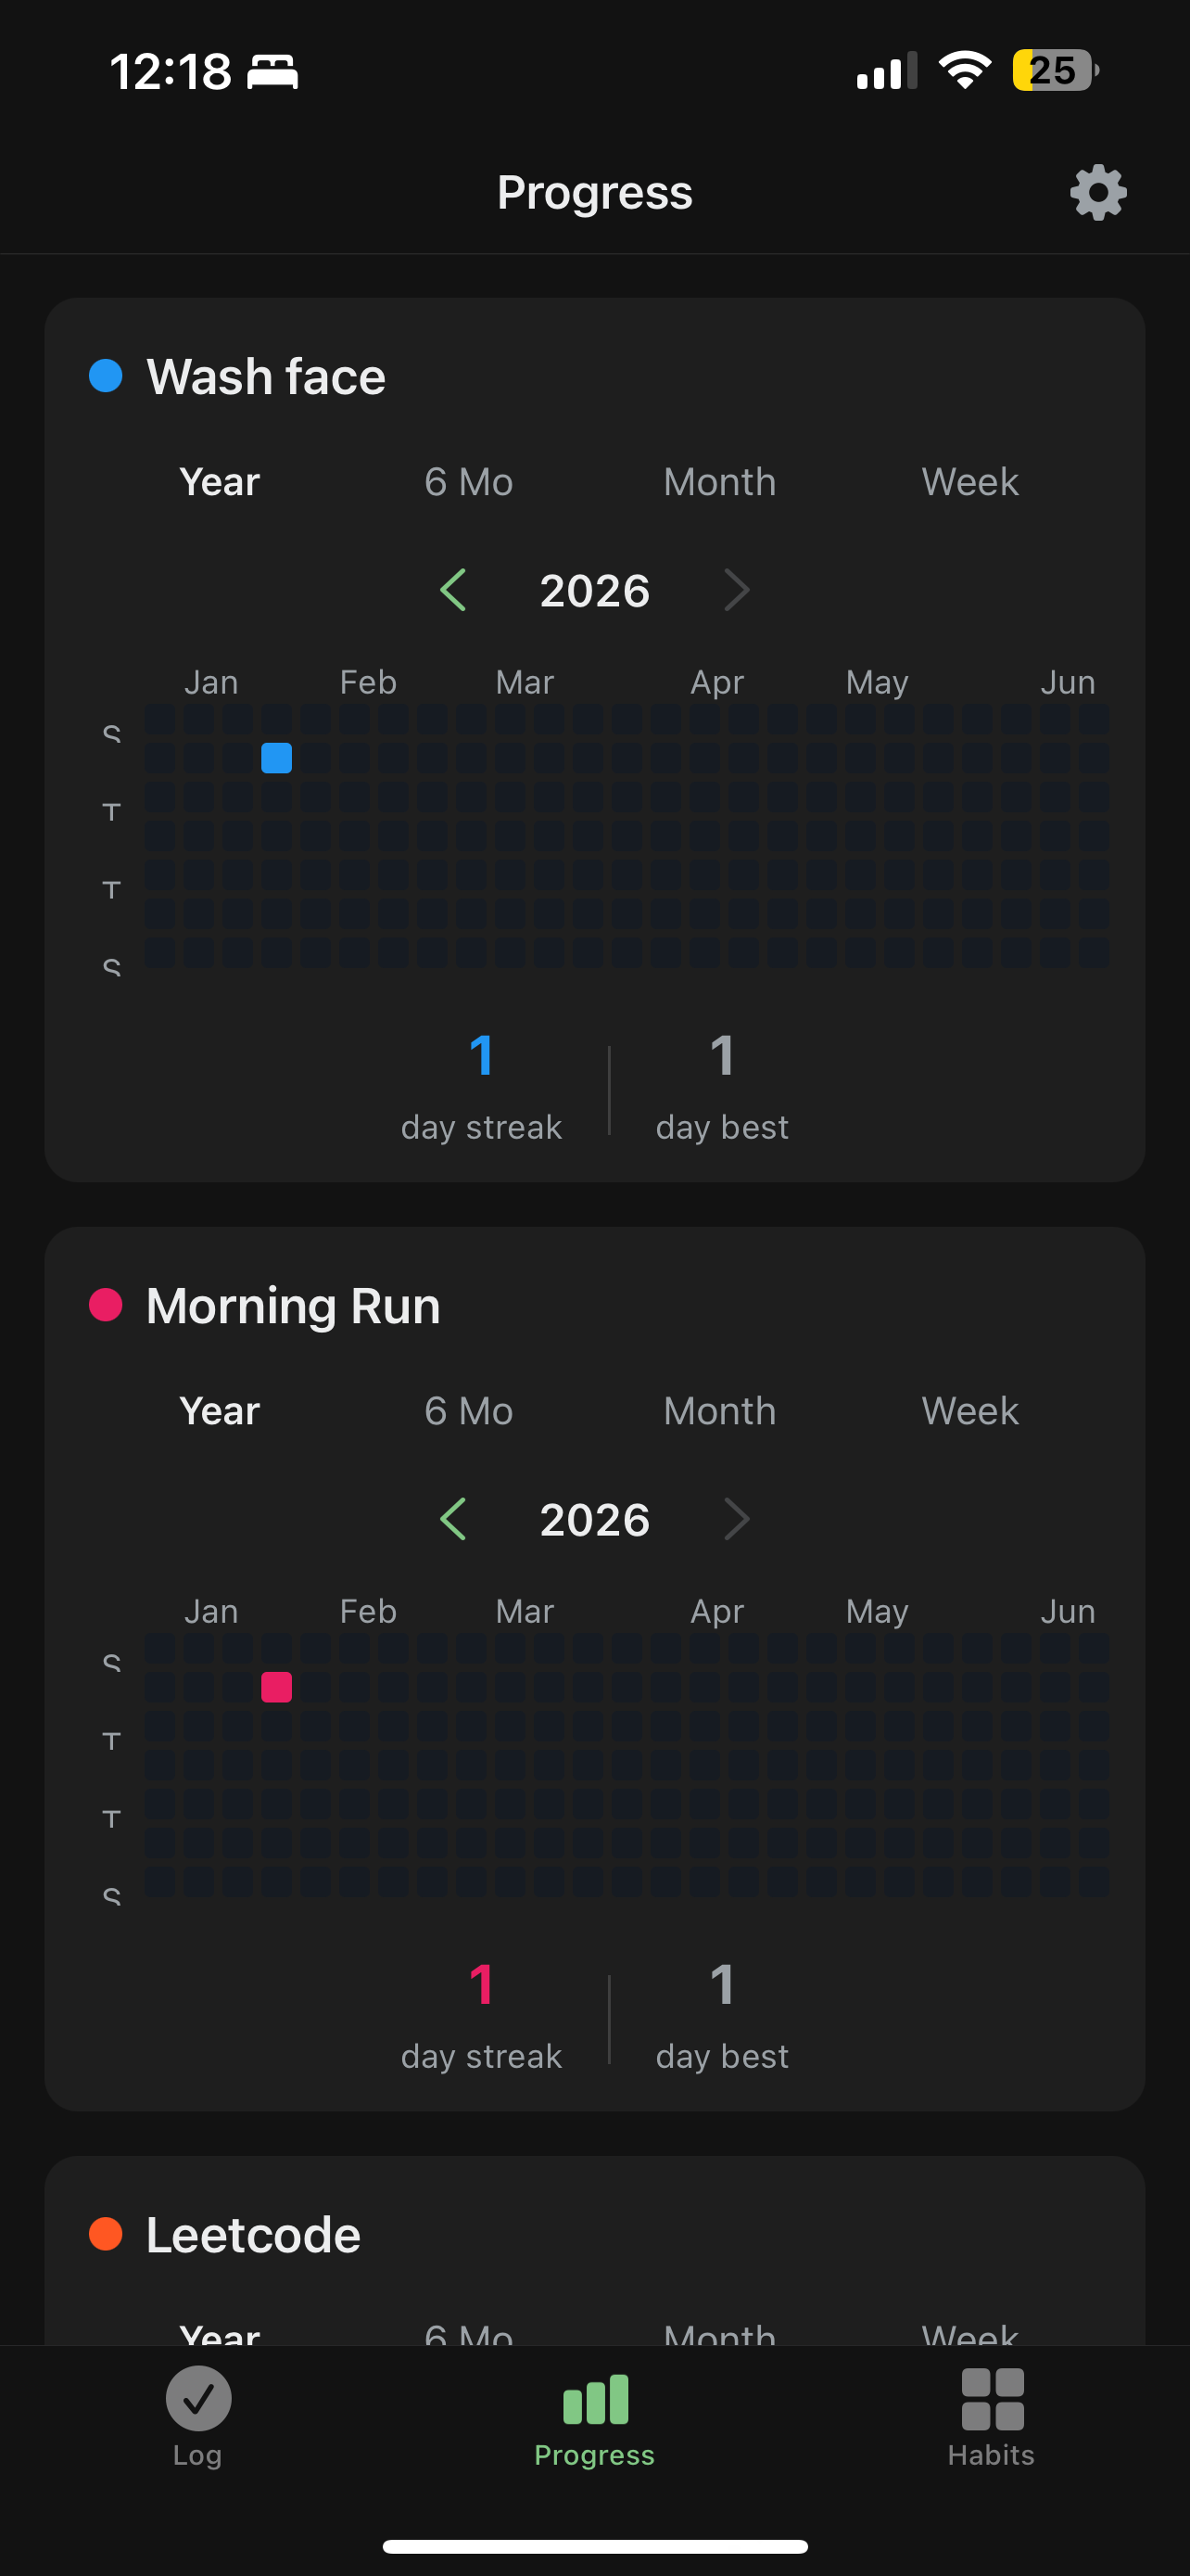Open settings via the gear icon
Image resolution: width=1190 pixels, height=2576 pixels.
point(1098,192)
